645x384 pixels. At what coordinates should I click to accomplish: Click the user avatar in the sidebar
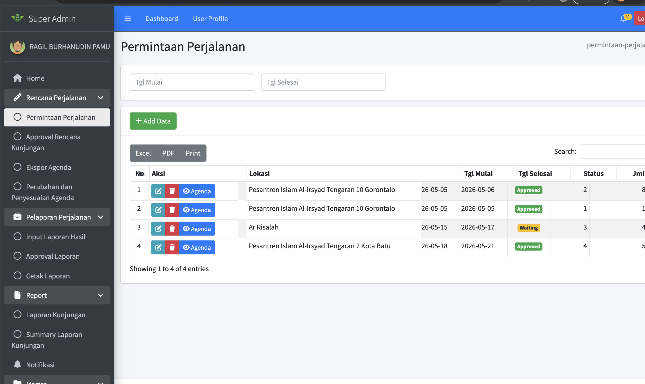tap(17, 47)
